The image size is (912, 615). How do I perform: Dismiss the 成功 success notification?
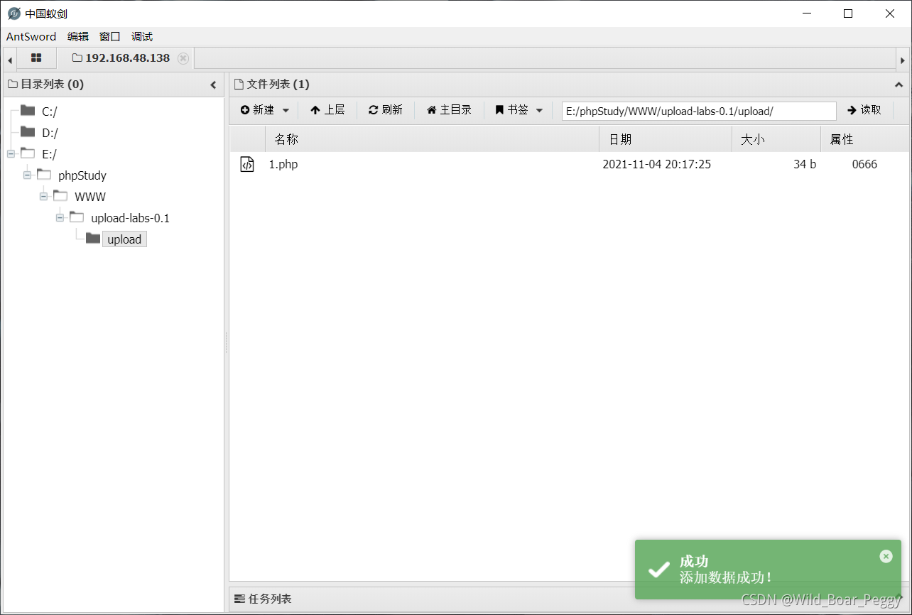point(886,556)
